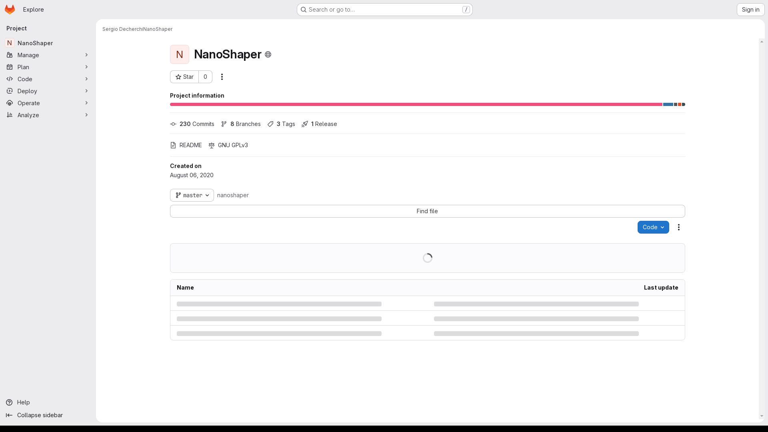Open the README link
This screenshot has height=432, width=768.
[186, 145]
